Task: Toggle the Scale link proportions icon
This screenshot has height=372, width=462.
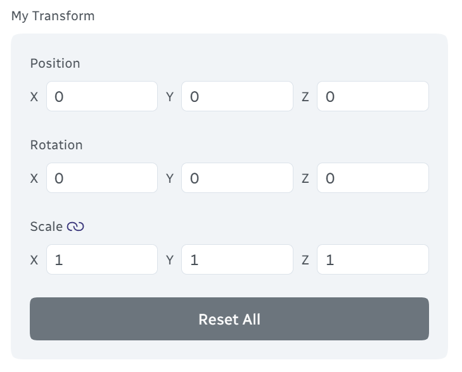Action: tap(75, 226)
